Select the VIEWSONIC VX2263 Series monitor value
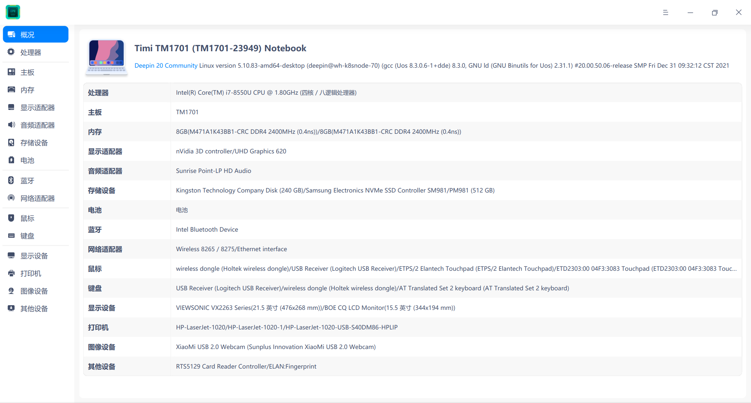 [x=316, y=308]
